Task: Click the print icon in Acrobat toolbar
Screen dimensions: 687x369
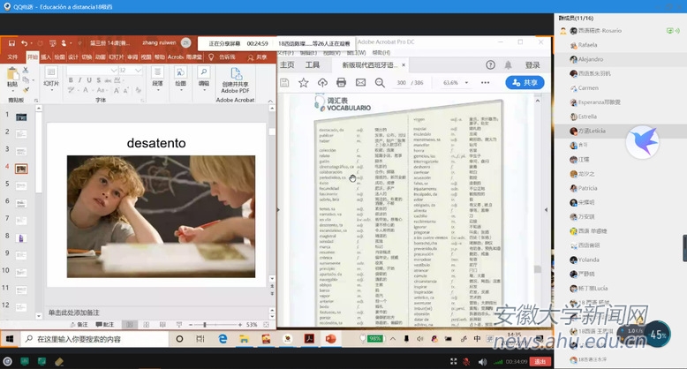Action: tap(341, 82)
